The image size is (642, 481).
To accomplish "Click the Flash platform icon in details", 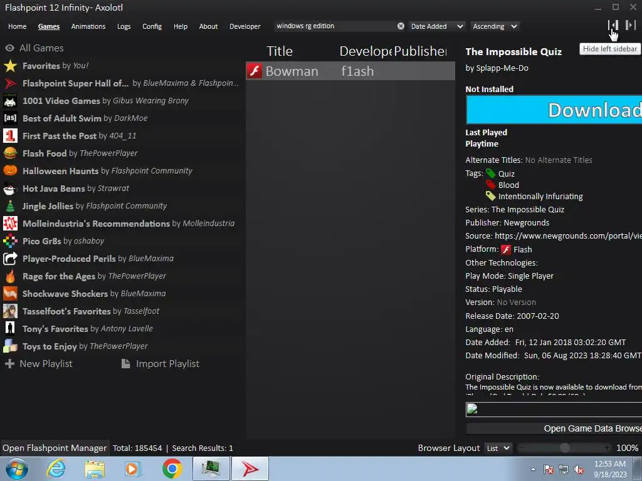I will tap(506, 249).
